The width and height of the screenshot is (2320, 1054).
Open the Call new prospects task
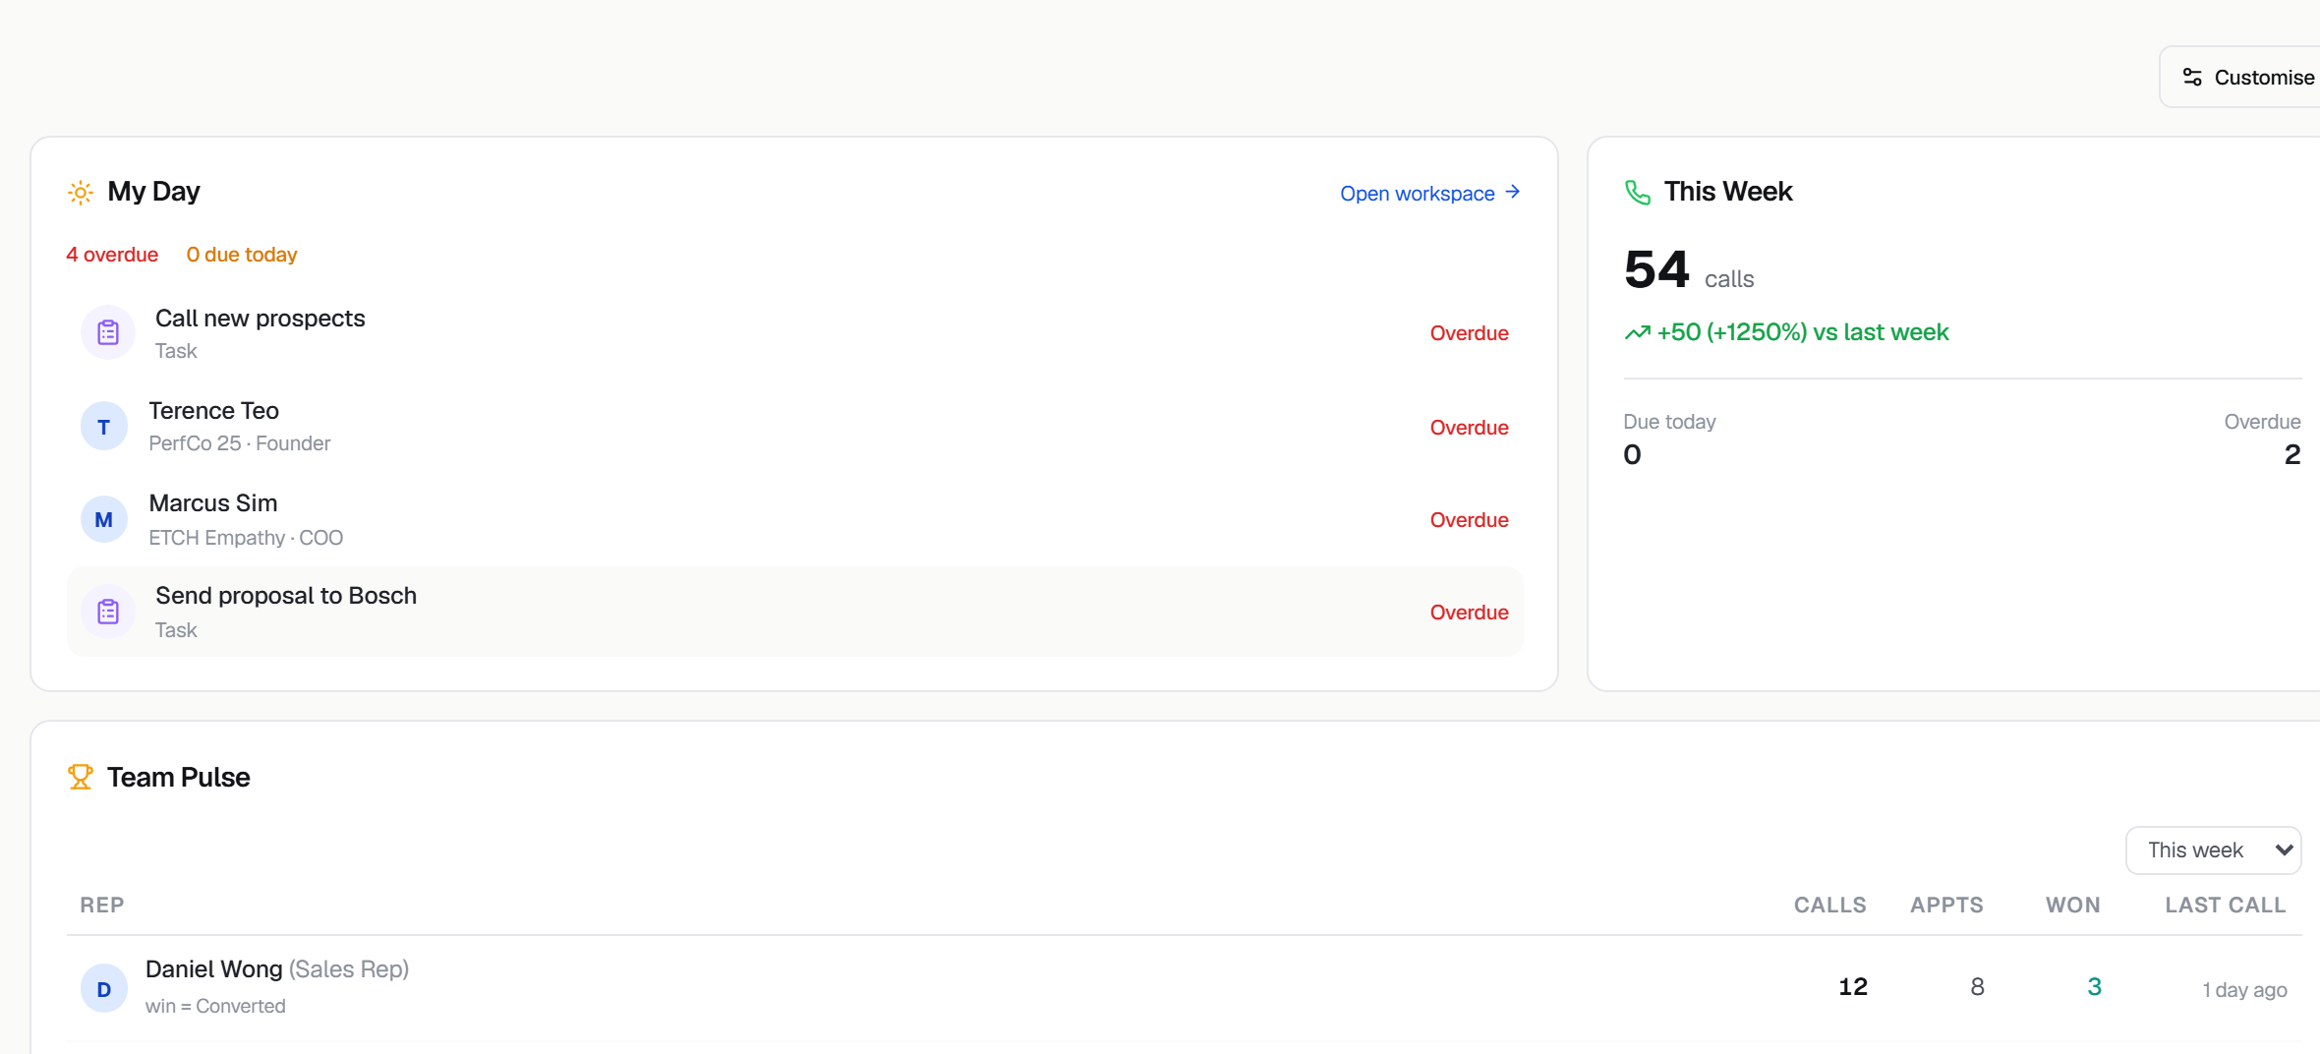(795, 333)
